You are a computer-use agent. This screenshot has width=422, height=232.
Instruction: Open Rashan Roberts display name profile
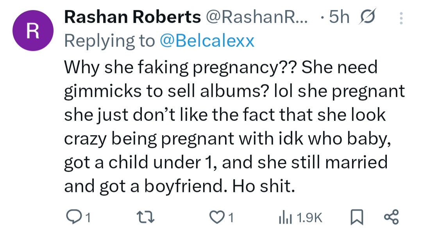pos(132,18)
